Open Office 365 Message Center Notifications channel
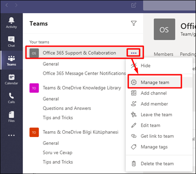Image resolution: width=196 pixels, height=174 pixels. [x=84, y=73]
